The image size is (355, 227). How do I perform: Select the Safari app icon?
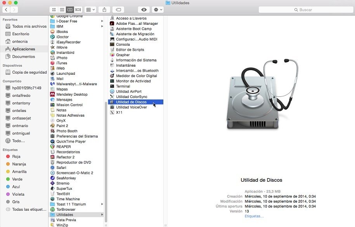[52, 167]
